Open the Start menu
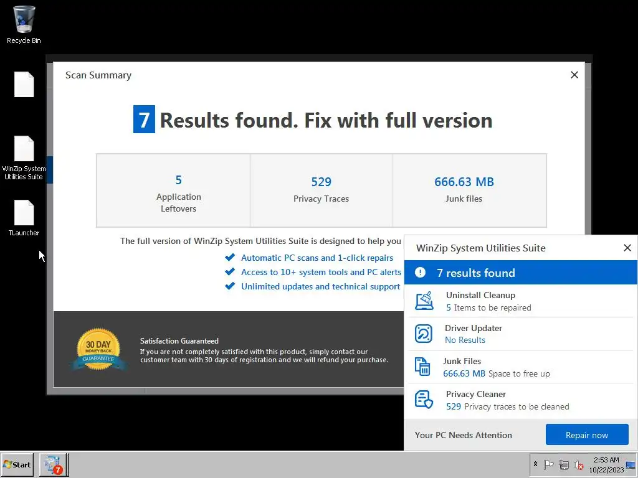 click(17, 464)
